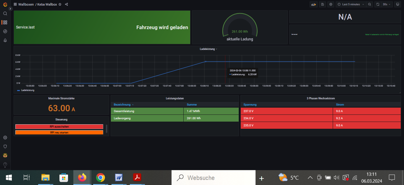Viewport: 404px width, 185px height.
Task: Save the dashboard with the disk icon
Action: [x=322, y=4]
